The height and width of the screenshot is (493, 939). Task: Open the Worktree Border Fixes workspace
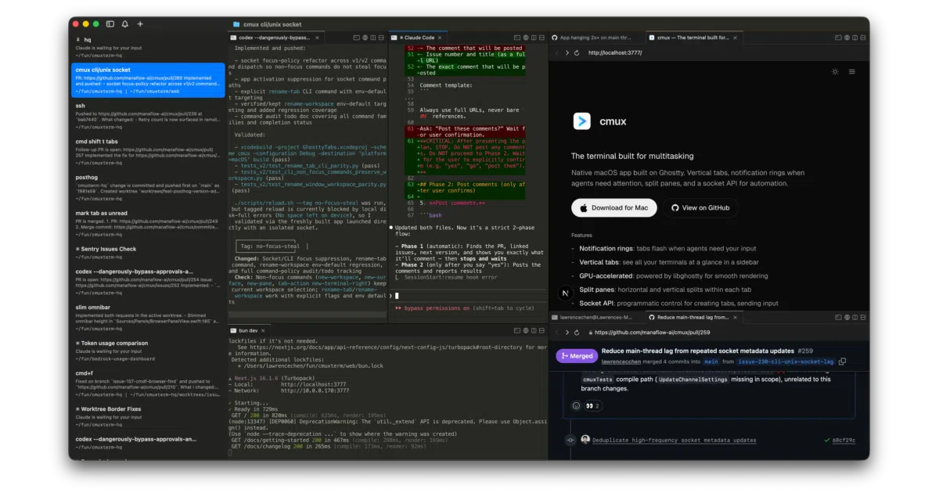pos(148,416)
